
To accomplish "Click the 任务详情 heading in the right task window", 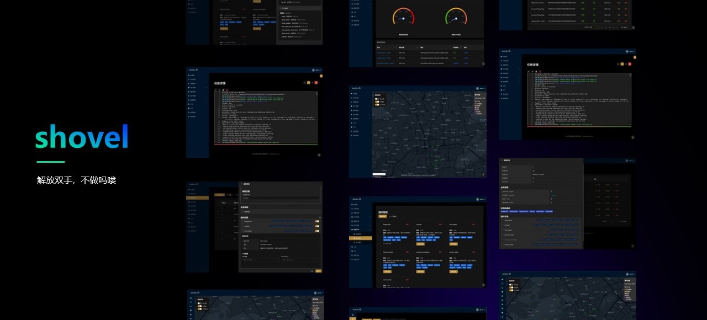I will tap(532, 65).
